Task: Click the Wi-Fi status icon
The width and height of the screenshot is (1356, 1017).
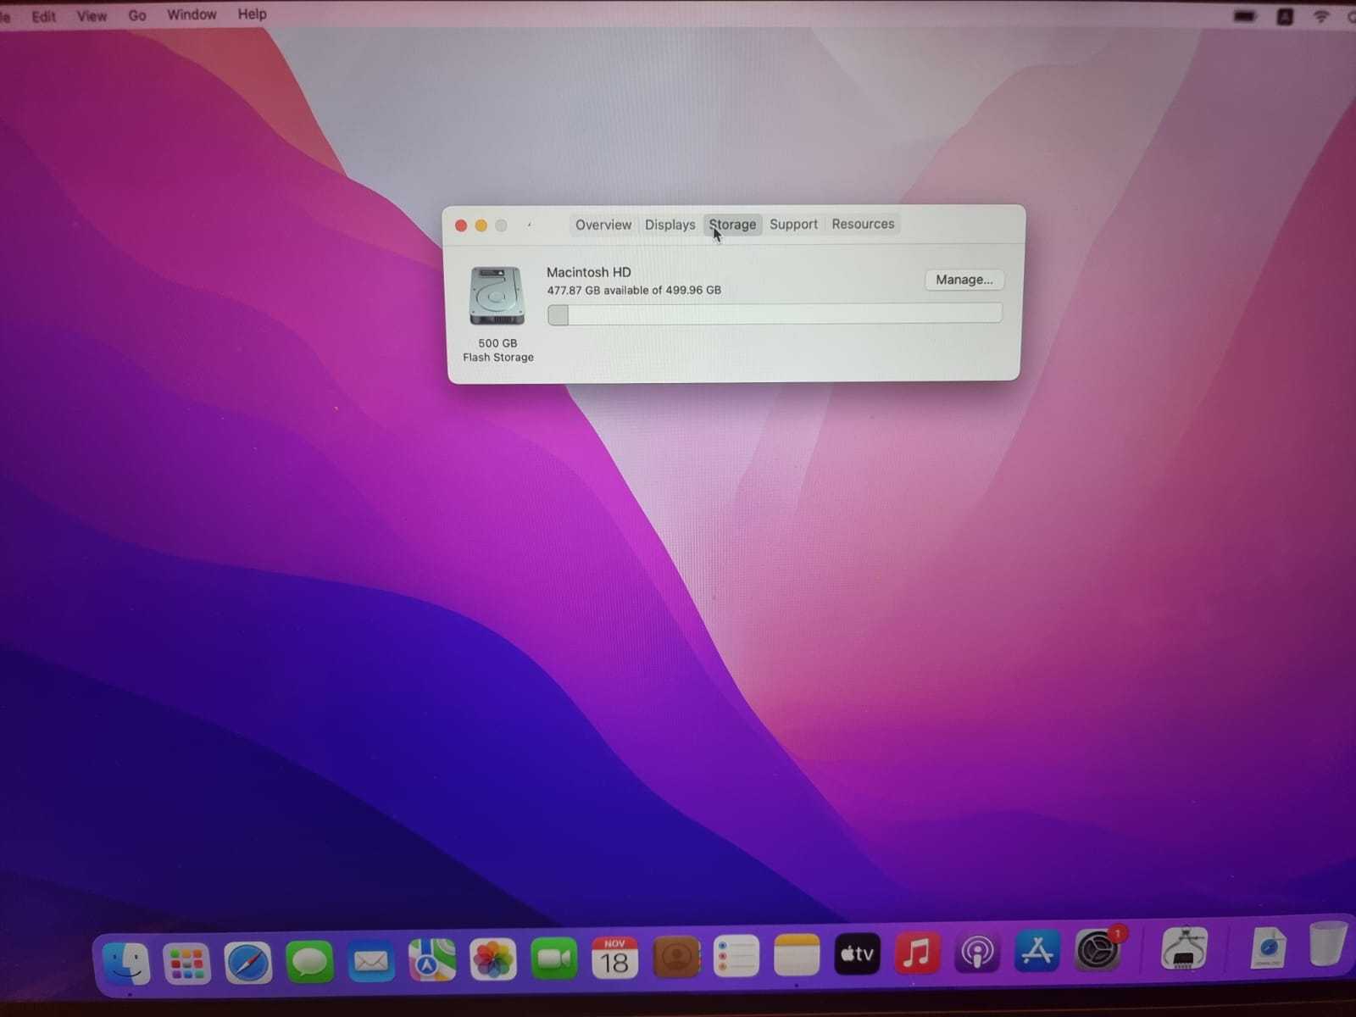Action: pyautogui.click(x=1320, y=16)
